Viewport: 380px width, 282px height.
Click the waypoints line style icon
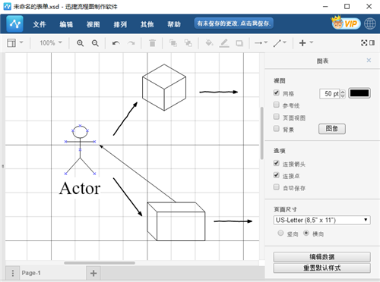(x=277, y=43)
